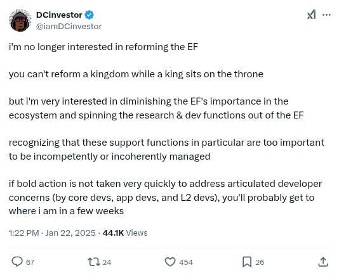Click the 1:22 PM Jan 22, 2025 timestamp
The image size is (339, 275).
click(x=52, y=233)
